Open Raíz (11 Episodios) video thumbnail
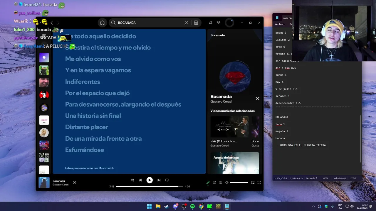This screenshot has height=211, width=376. pyautogui.click(x=229, y=127)
